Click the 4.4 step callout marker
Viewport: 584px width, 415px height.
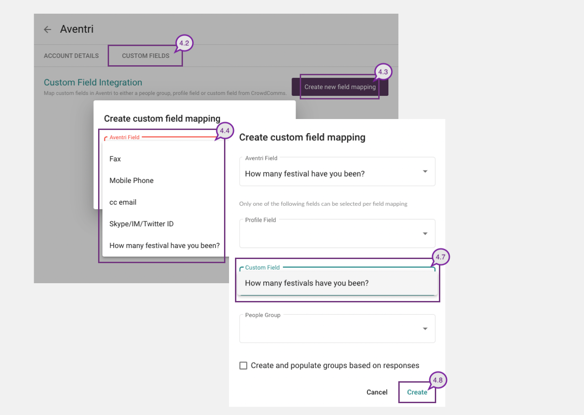click(x=224, y=131)
